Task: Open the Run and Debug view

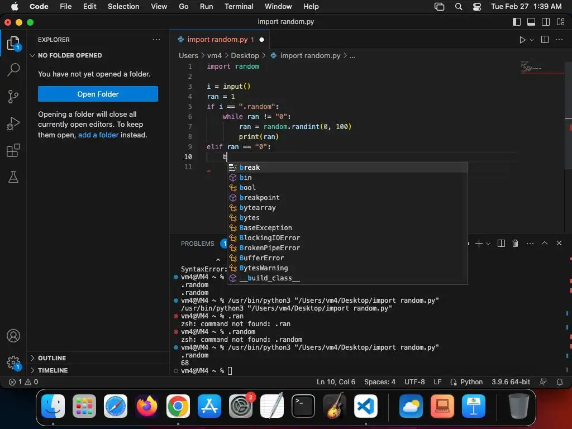Action: click(x=13, y=123)
